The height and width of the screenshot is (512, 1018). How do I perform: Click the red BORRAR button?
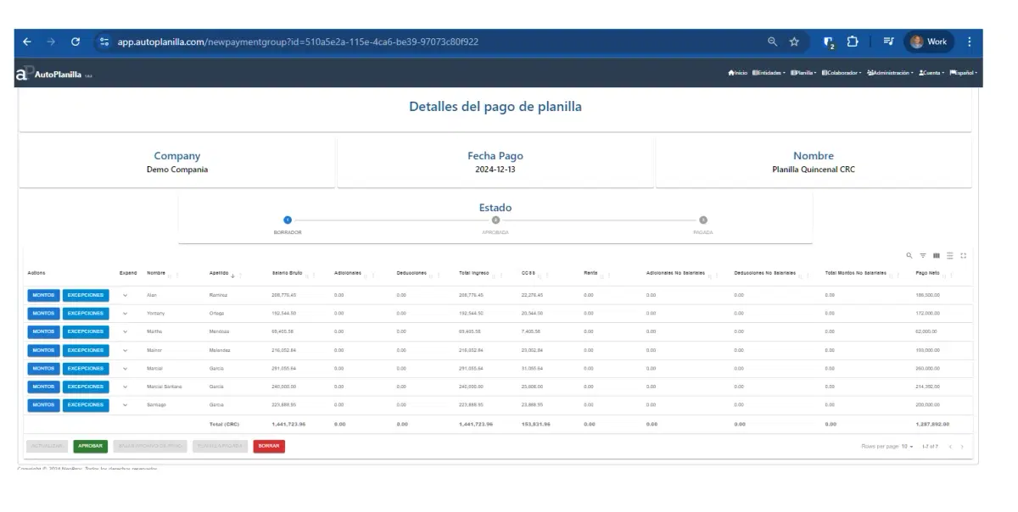pyautogui.click(x=269, y=444)
